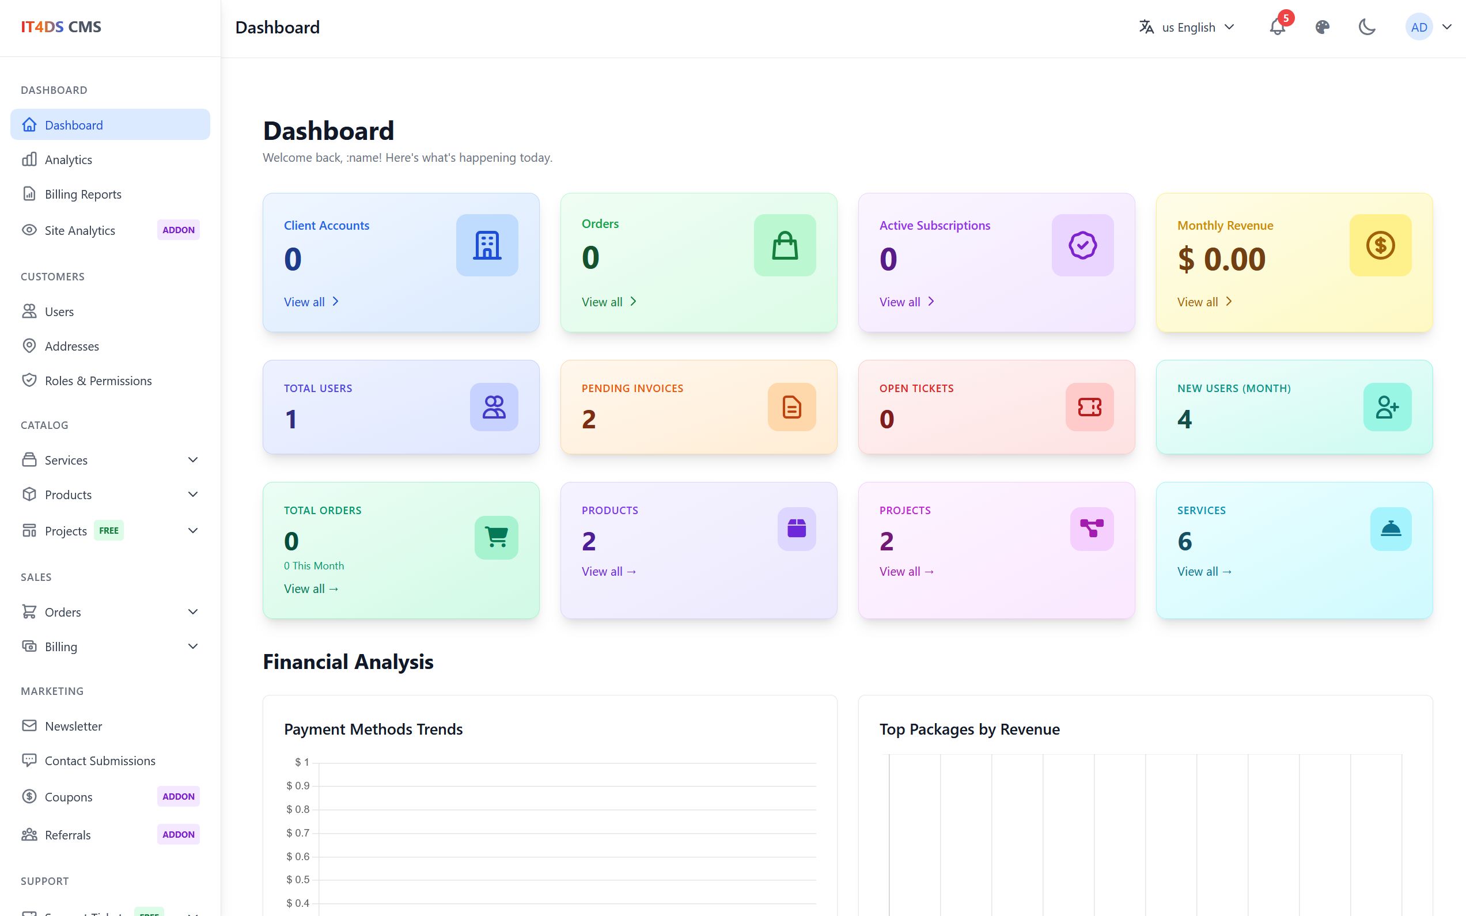
Task: Click the Projects workflow icon
Action: point(1092,529)
